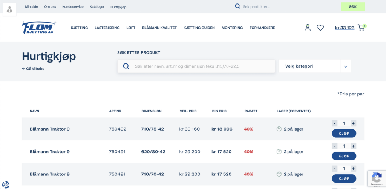Open the FORHANDLERE menu
This screenshot has width=386, height=189.
click(262, 28)
